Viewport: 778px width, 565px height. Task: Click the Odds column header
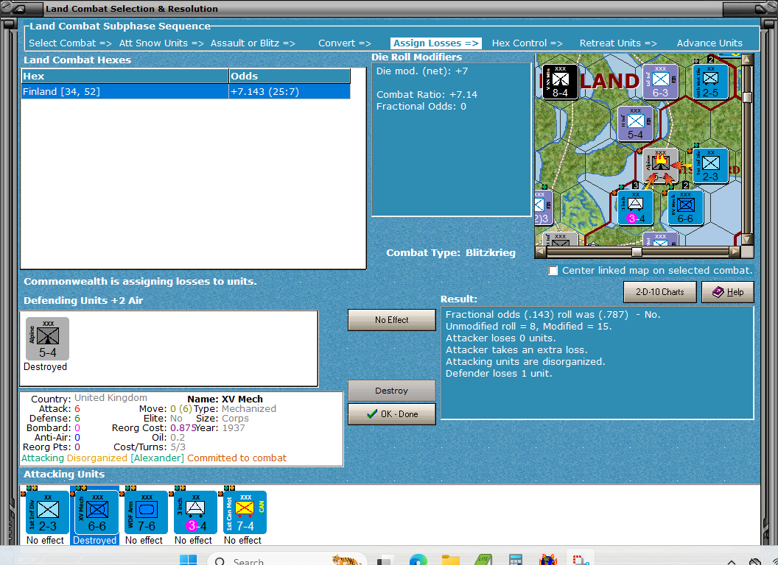[x=290, y=76]
